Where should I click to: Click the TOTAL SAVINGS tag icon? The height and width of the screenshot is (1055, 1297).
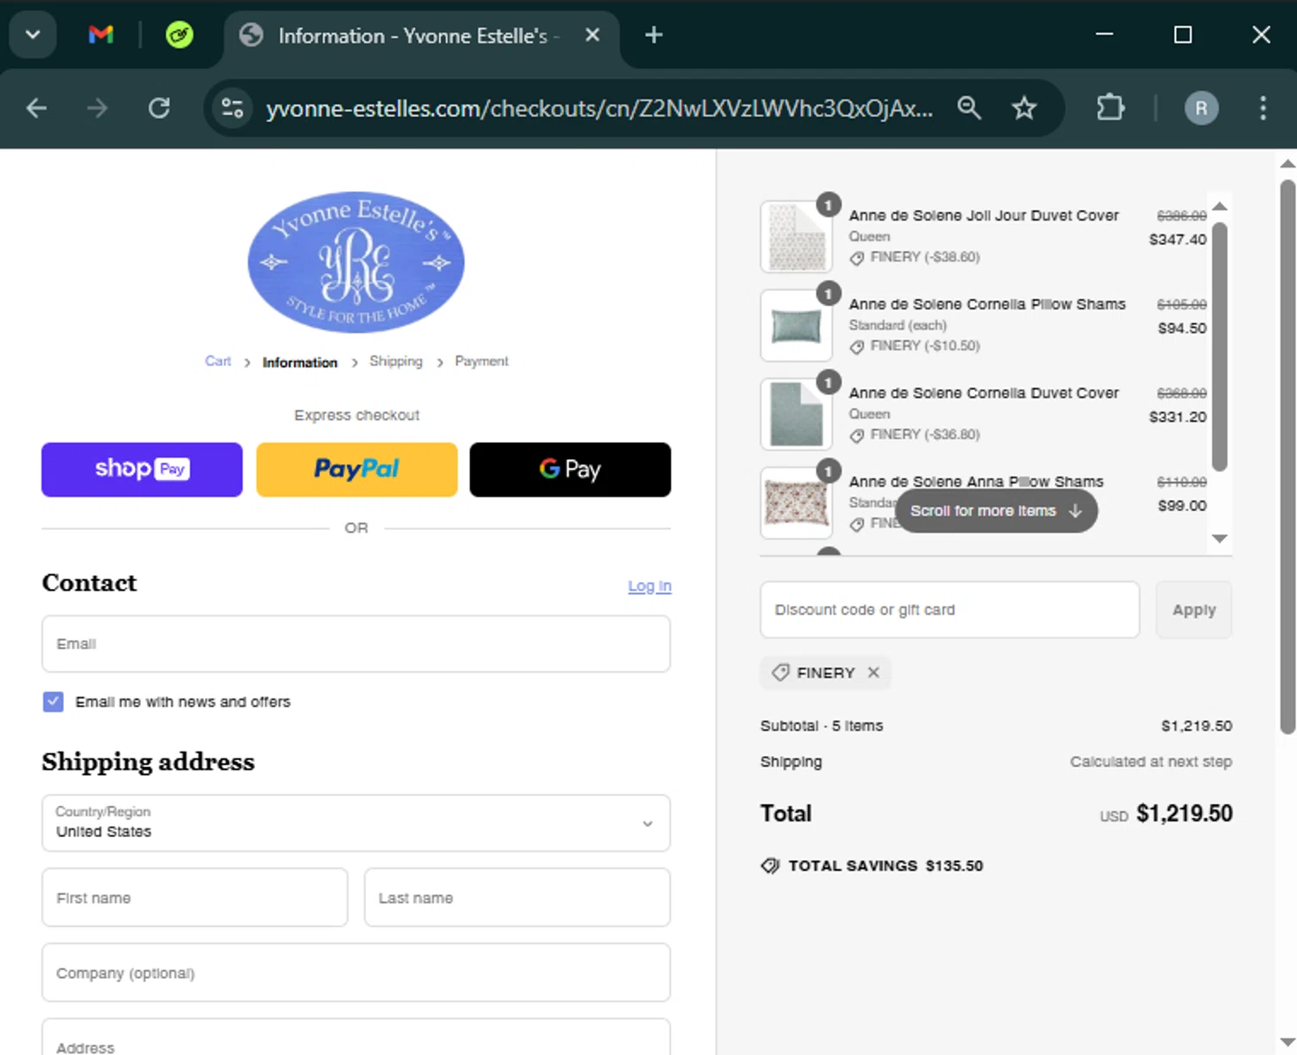(770, 866)
